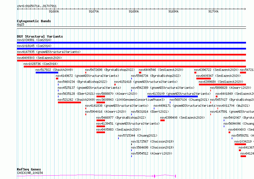Click nsv3564698 (Chaisson2019) label
The height and width of the screenshot is (179, 254).
(x=152, y=147)
